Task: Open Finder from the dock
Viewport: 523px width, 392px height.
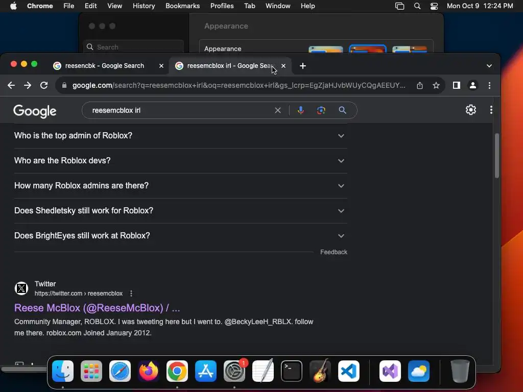Action: tap(63, 371)
